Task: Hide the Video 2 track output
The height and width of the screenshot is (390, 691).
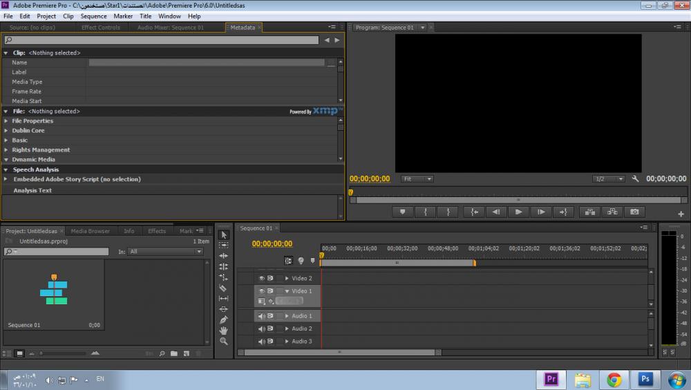Action: pyautogui.click(x=261, y=279)
